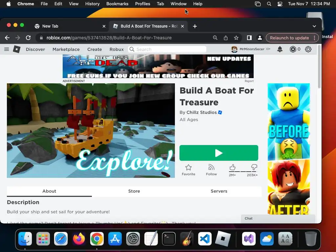Open the Roblox notifications bell
336x252 pixels.
[x=280, y=49]
